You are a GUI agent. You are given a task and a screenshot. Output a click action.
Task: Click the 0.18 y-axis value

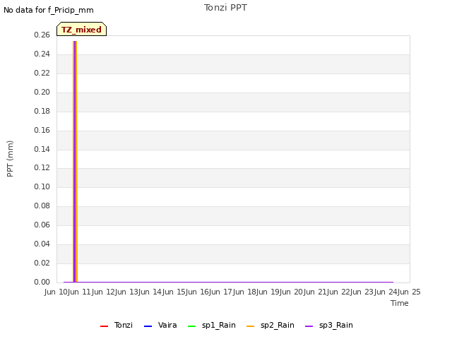(x=42, y=111)
